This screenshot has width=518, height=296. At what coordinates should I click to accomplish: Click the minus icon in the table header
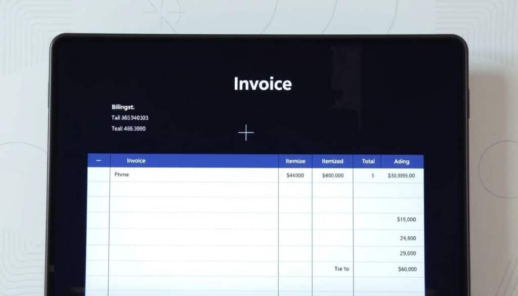pyautogui.click(x=99, y=160)
